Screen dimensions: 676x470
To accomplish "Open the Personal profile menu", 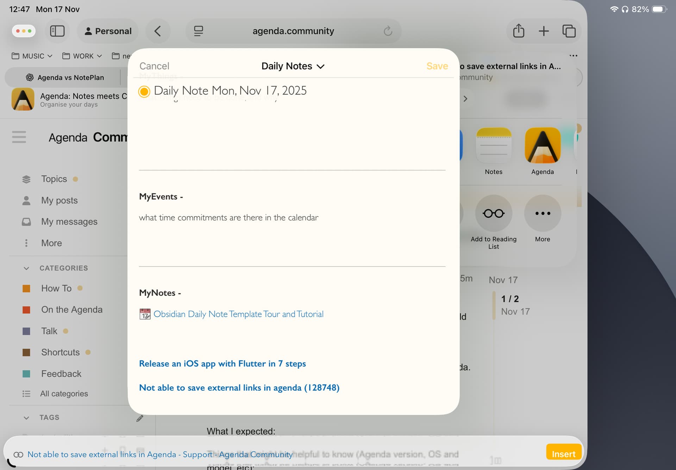I will tap(108, 31).
